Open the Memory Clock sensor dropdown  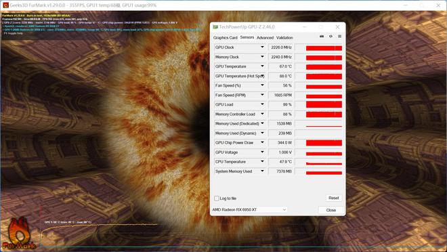[262, 57]
